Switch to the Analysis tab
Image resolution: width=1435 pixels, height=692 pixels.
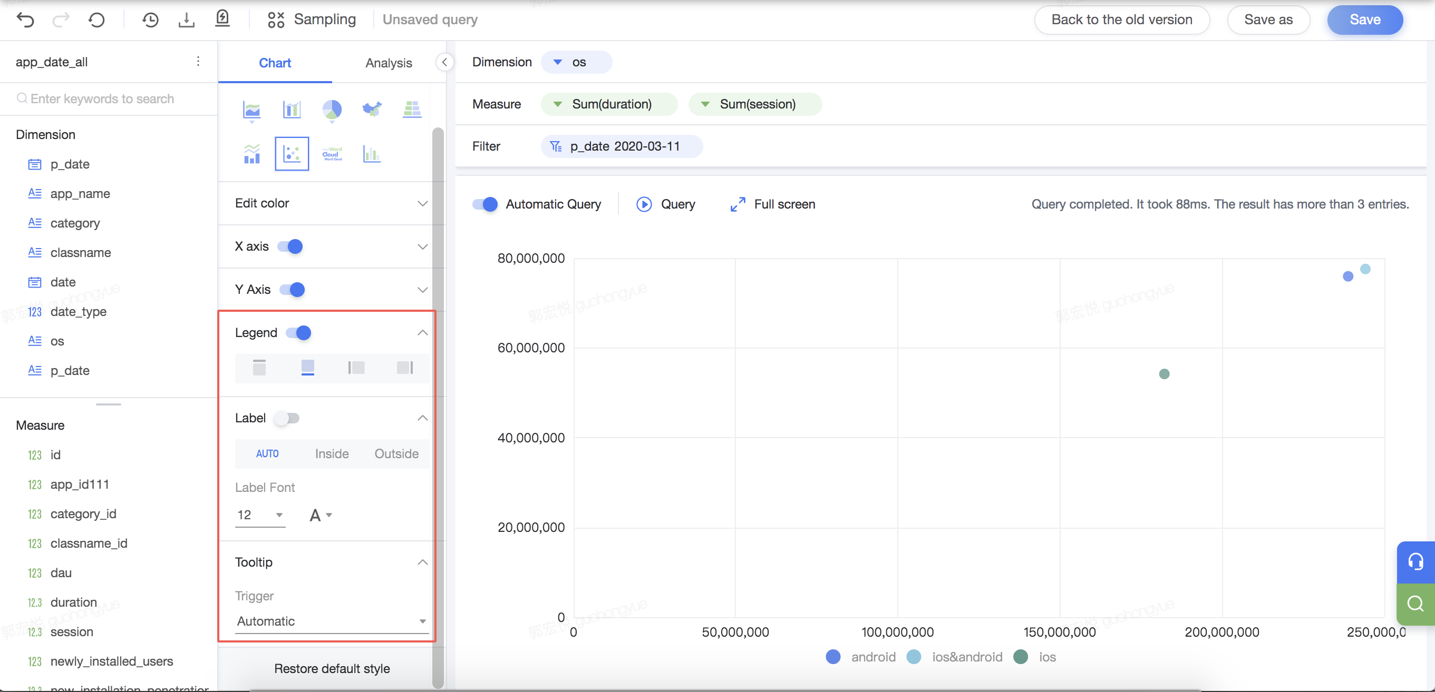[389, 62]
